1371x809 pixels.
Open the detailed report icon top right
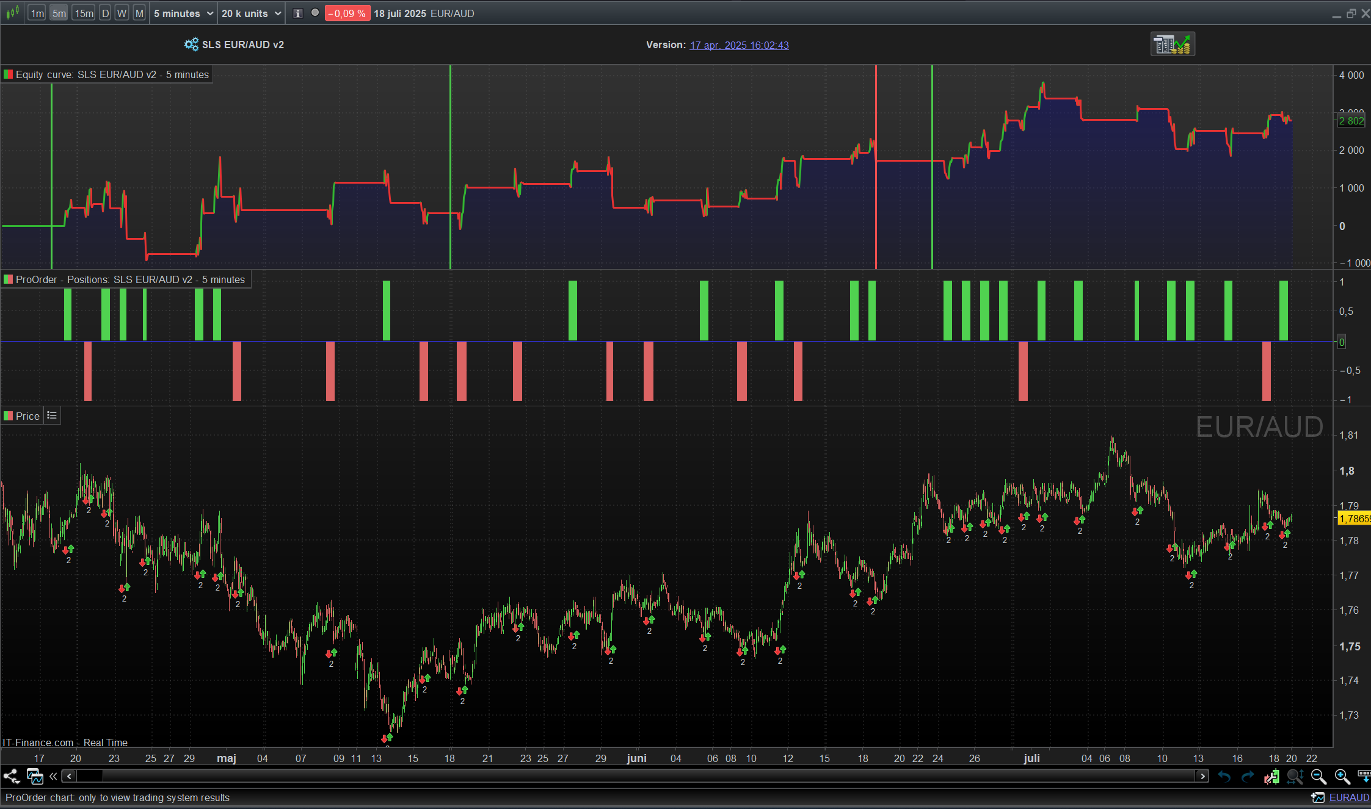1173,44
